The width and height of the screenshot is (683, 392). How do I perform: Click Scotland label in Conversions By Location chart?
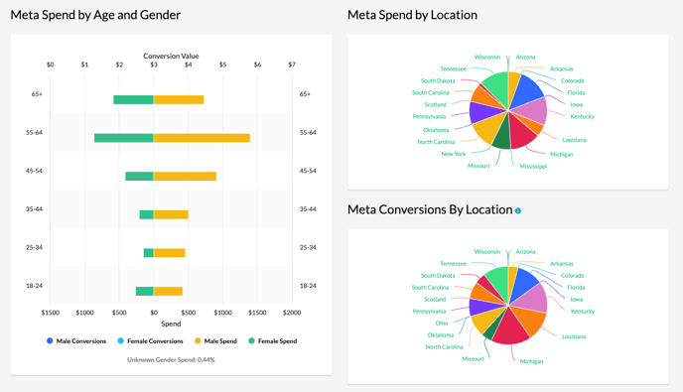(x=435, y=300)
